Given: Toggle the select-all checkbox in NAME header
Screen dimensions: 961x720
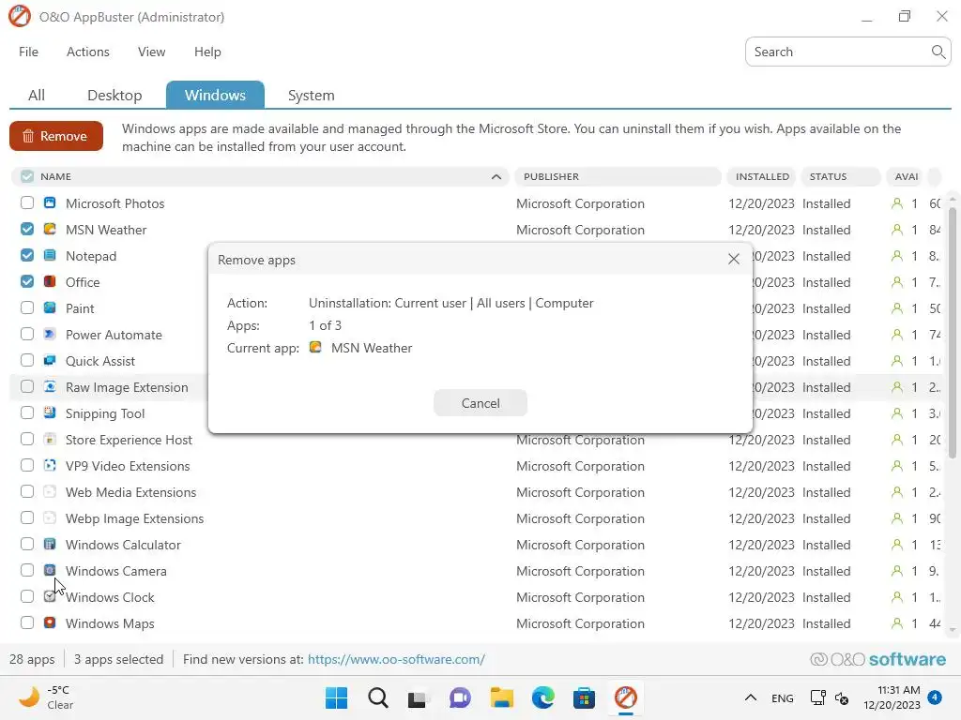Looking at the screenshot, I should pyautogui.click(x=27, y=176).
